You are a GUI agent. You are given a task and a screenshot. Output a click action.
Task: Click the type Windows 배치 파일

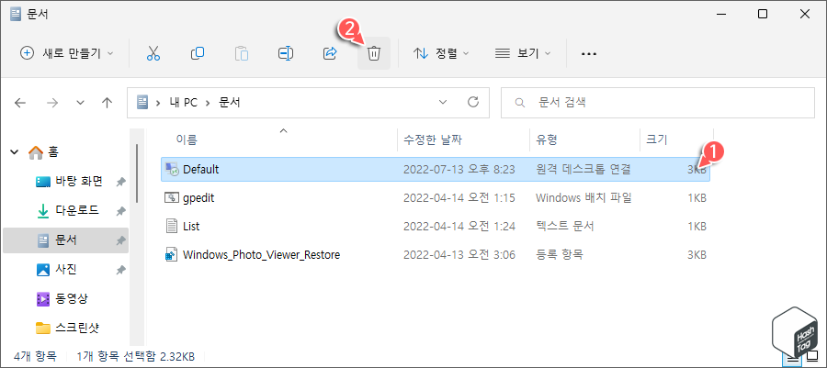(x=583, y=198)
